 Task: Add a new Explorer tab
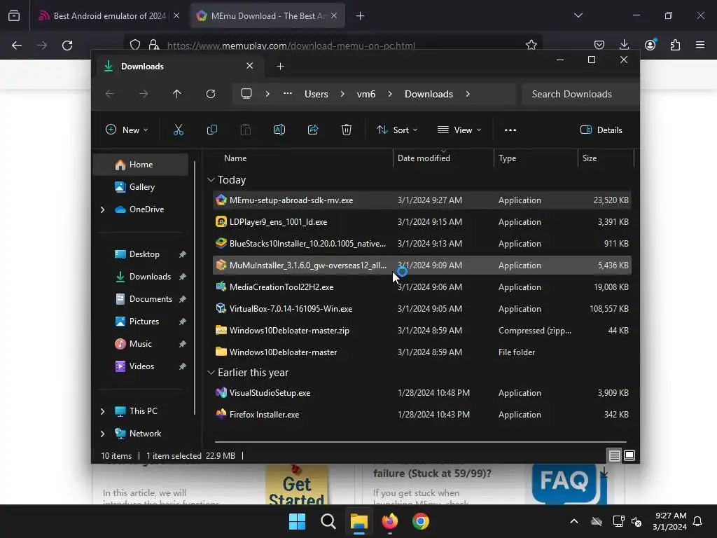280,67
